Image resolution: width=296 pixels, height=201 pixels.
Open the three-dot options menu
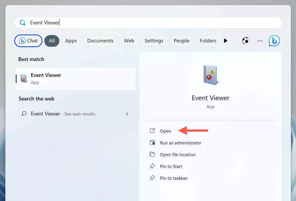click(260, 41)
